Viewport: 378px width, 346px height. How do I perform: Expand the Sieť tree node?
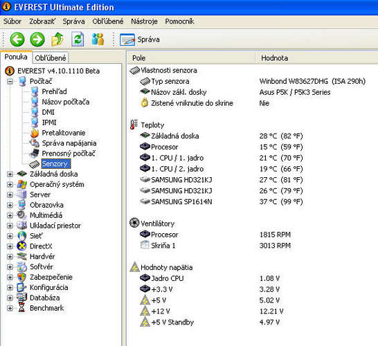[10, 236]
